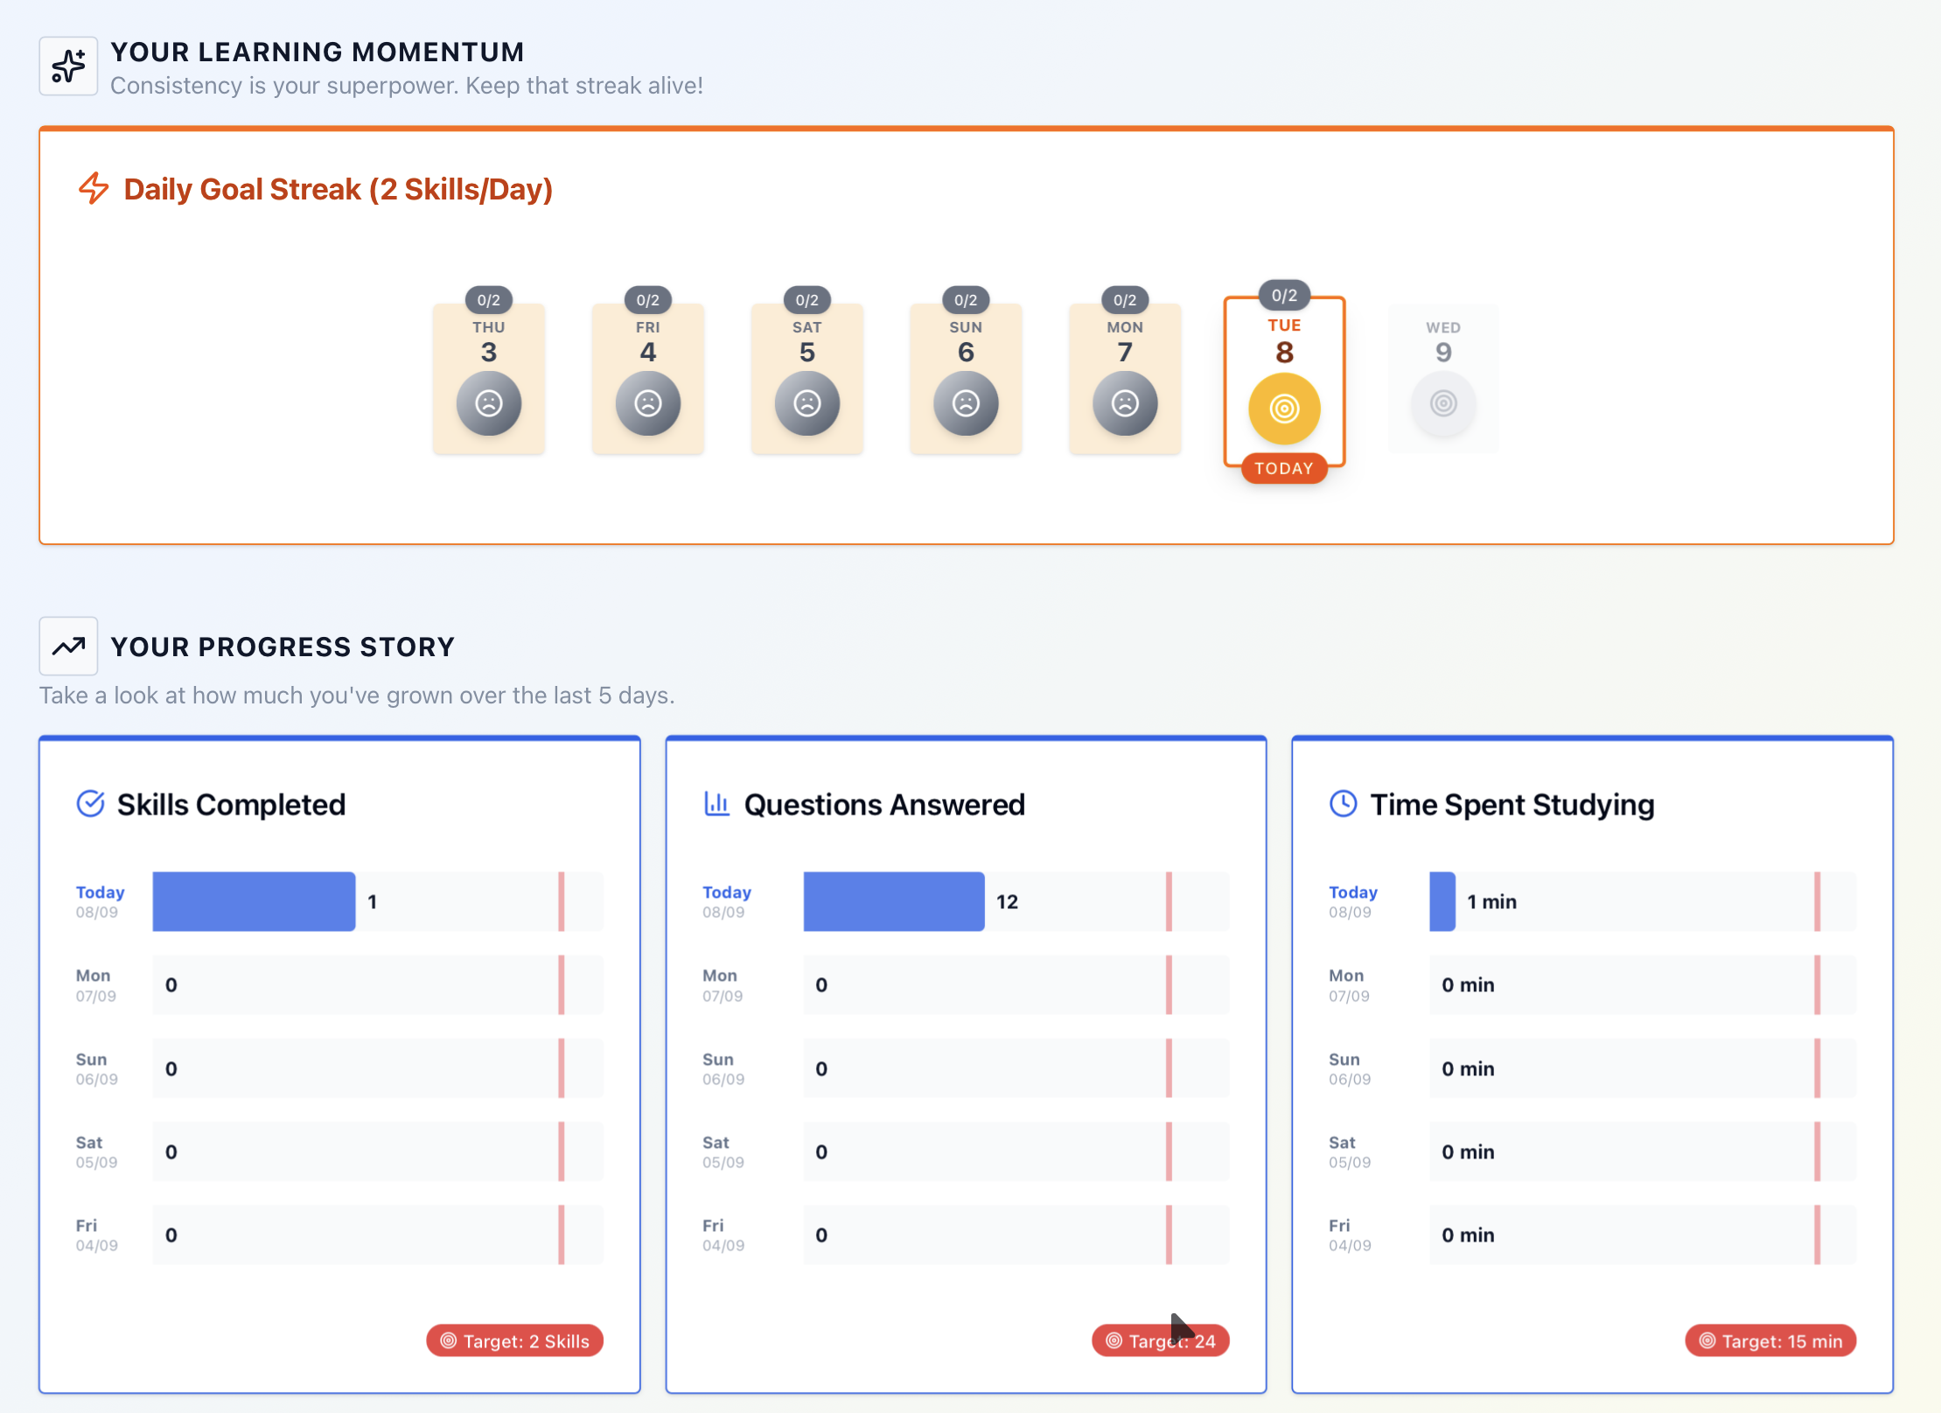
Task: Click the Target: 15 min badge
Action: point(1771,1340)
